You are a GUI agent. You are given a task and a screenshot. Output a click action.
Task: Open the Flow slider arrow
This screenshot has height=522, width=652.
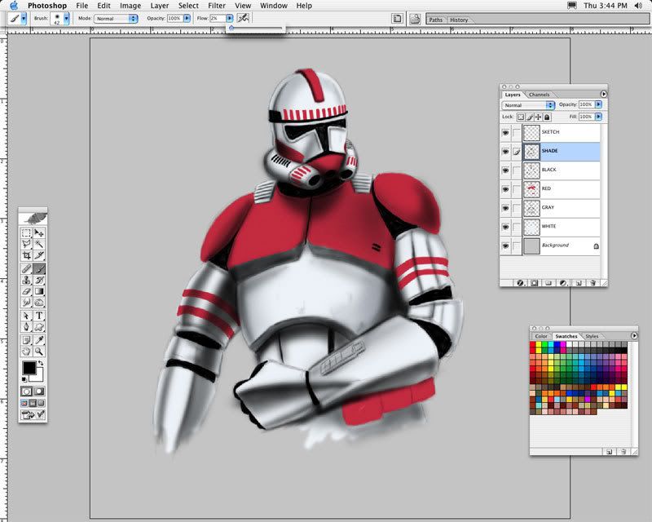(229, 18)
